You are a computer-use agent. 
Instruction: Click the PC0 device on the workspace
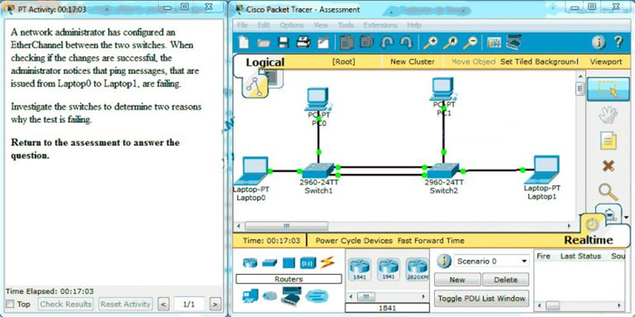[x=318, y=99]
